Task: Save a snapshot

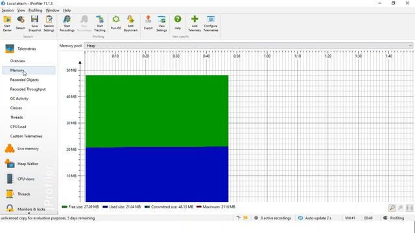Action: tap(34, 23)
